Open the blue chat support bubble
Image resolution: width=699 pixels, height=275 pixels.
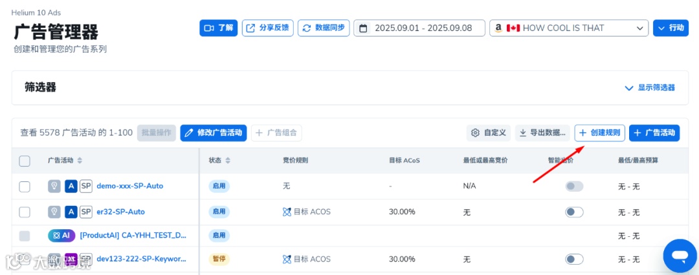tap(680, 256)
